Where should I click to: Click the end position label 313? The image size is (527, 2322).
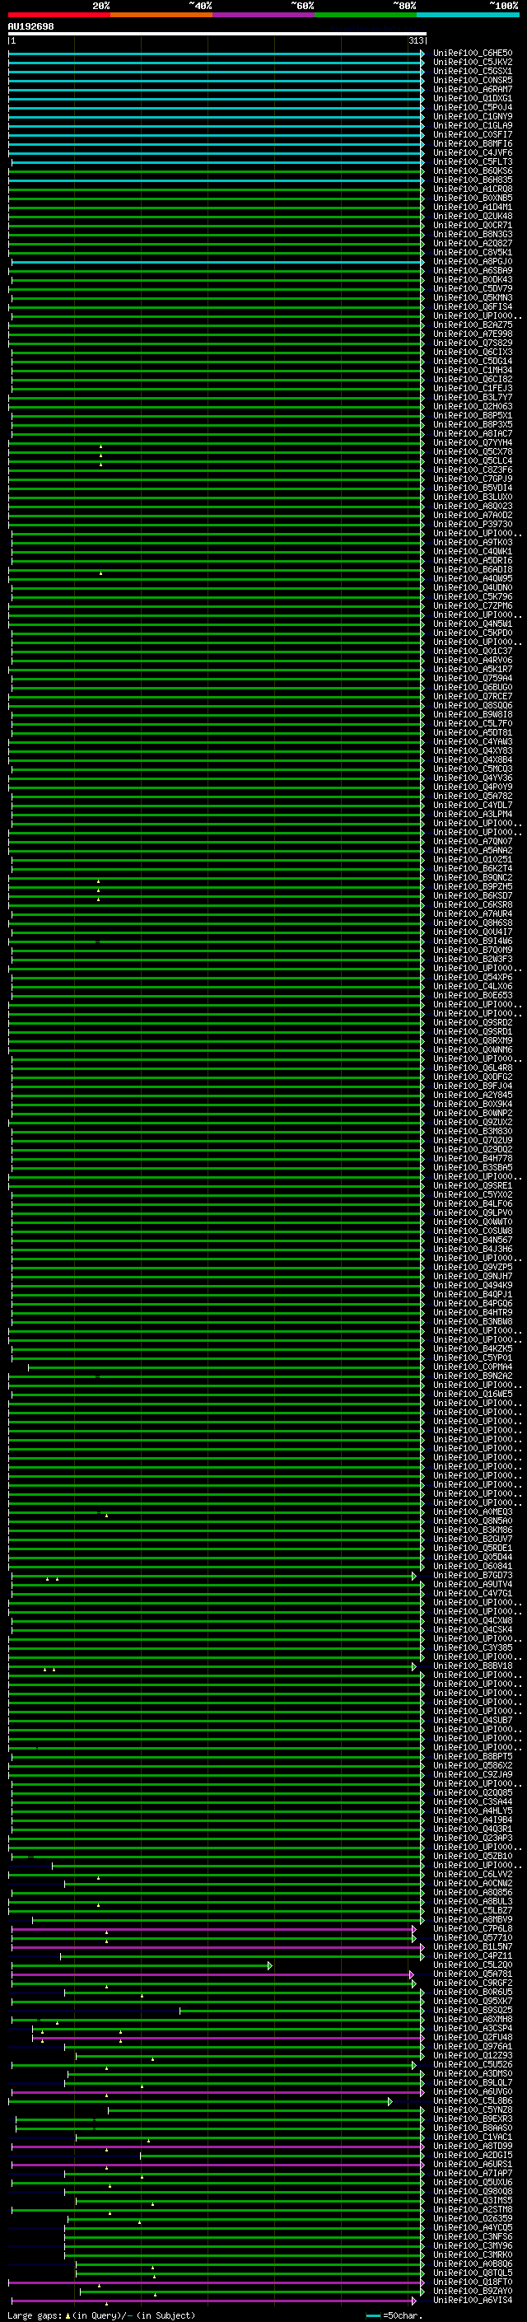pos(415,40)
